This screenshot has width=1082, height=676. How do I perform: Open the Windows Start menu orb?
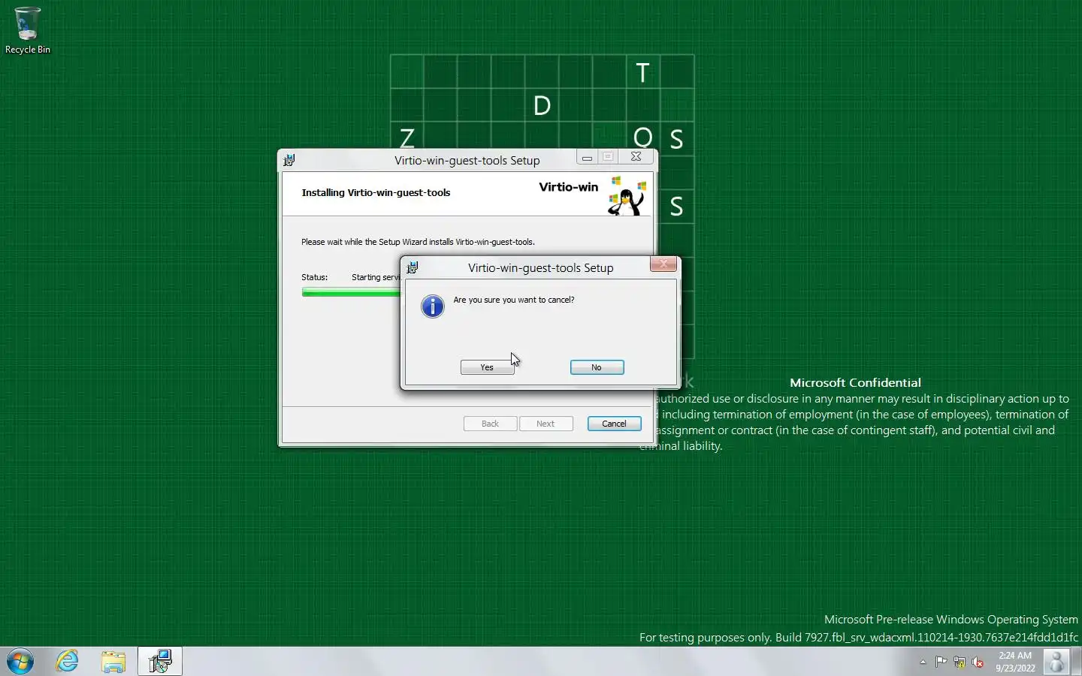tap(20, 662)
